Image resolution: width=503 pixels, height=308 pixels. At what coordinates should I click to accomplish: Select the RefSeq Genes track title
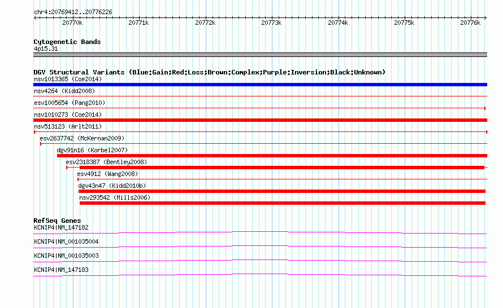[x=57, y=221]
